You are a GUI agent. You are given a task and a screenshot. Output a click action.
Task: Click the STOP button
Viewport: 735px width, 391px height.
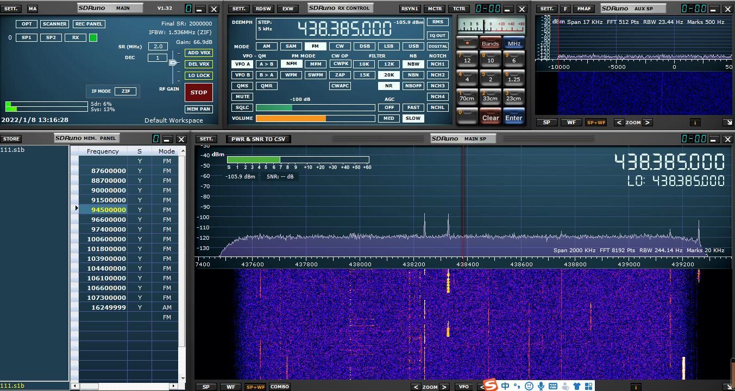tap(198, 92)
